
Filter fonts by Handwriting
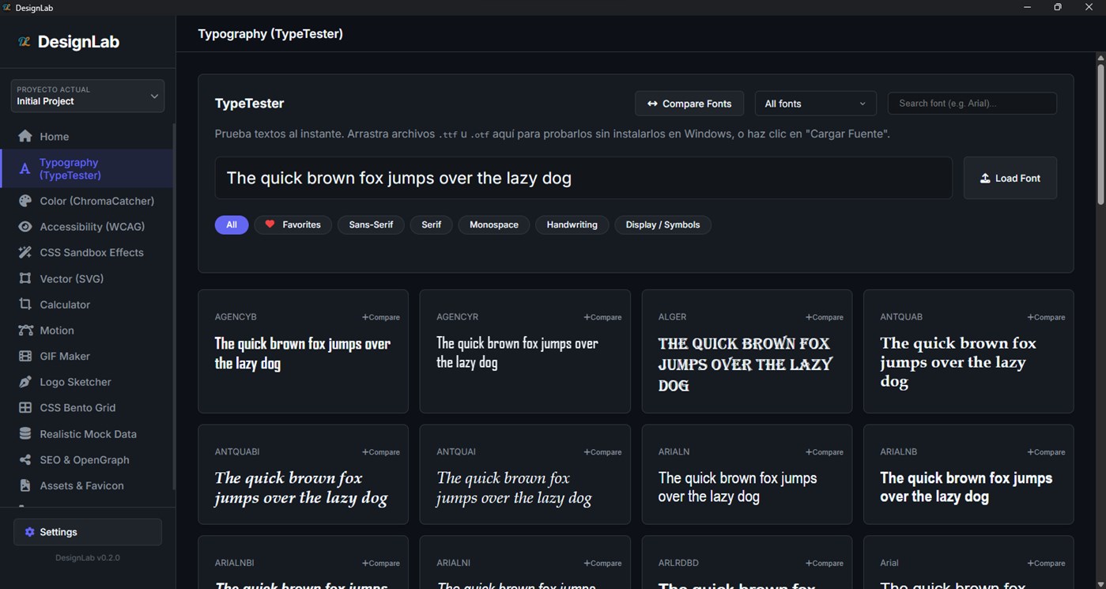pyautogui.click(x=572, y=225)
